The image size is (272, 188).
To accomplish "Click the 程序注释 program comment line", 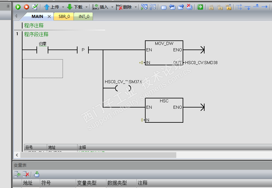I will pos(34,26).
